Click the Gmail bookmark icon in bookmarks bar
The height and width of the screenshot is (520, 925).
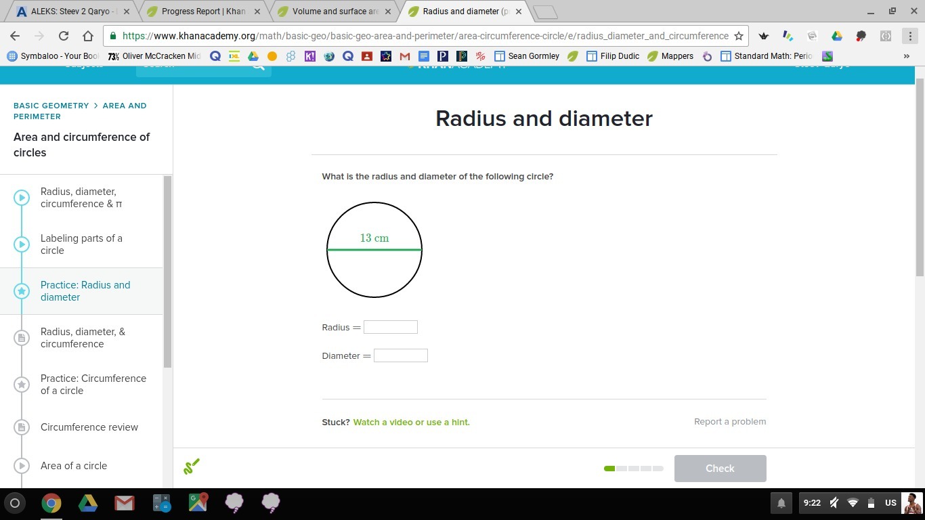[405, 56]
